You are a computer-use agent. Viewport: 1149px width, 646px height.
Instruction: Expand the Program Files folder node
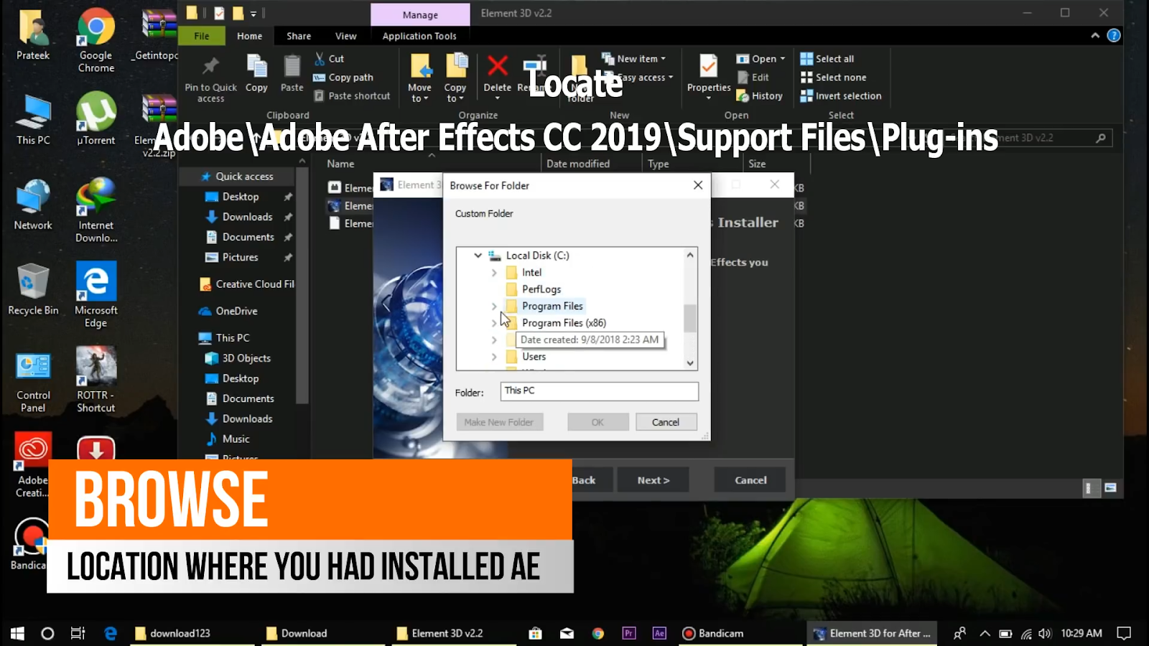pos(494,306)
